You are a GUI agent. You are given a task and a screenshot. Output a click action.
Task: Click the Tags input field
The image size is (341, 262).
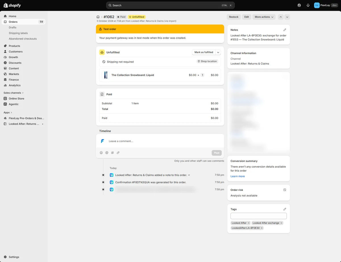coord(259,216)
